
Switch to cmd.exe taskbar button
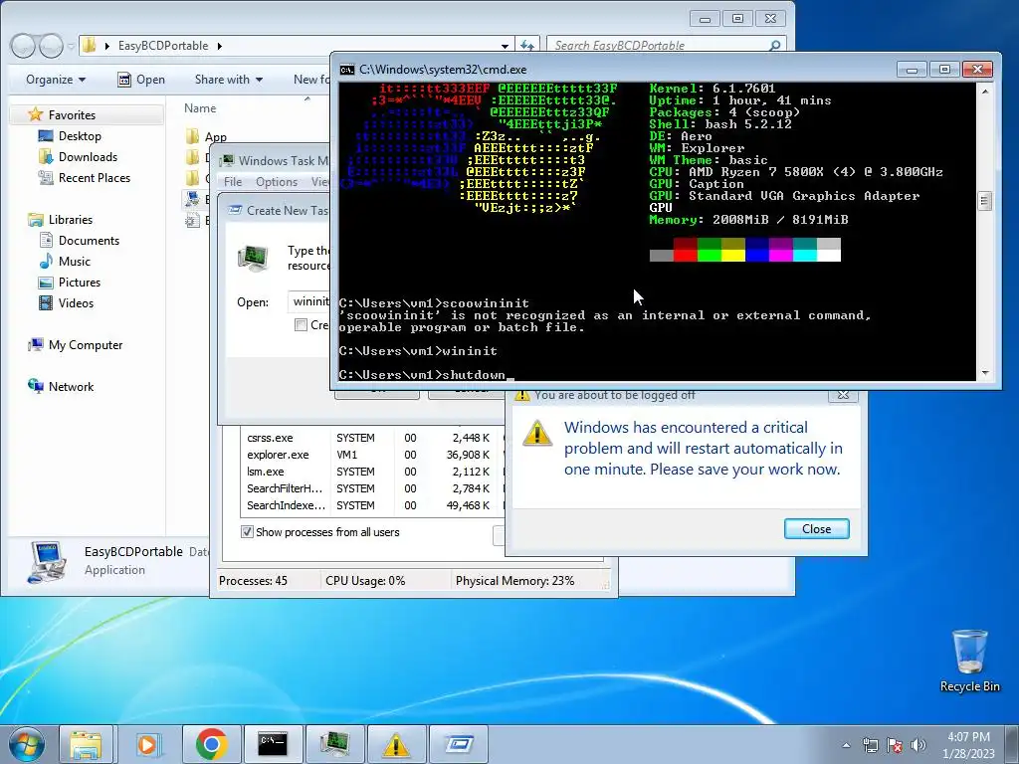[273, 744]
